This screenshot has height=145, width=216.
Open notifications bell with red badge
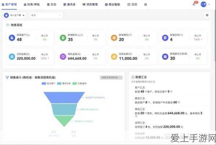point(194,4)
